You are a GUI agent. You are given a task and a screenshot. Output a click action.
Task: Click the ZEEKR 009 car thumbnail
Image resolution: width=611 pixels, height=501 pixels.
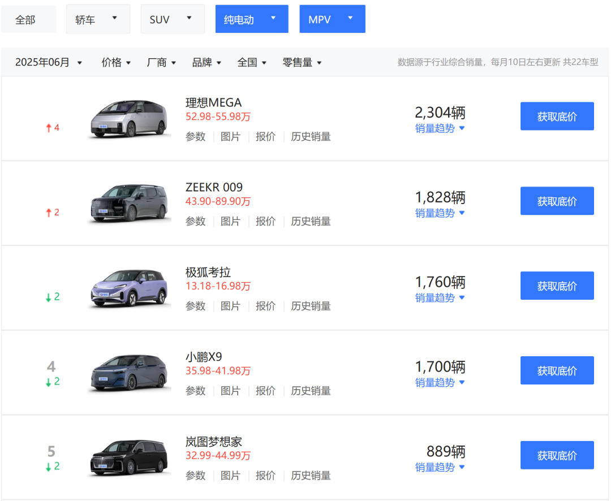tap(130, 204)
